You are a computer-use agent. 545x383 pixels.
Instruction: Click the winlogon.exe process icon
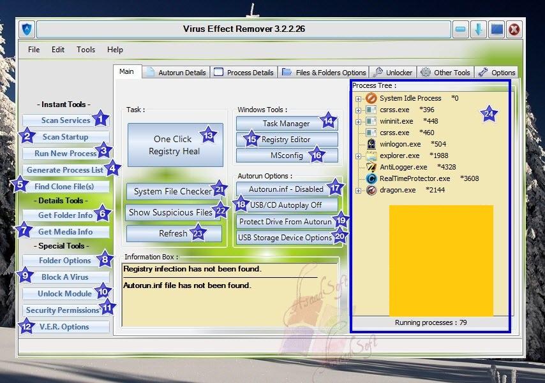coord(371,144)
